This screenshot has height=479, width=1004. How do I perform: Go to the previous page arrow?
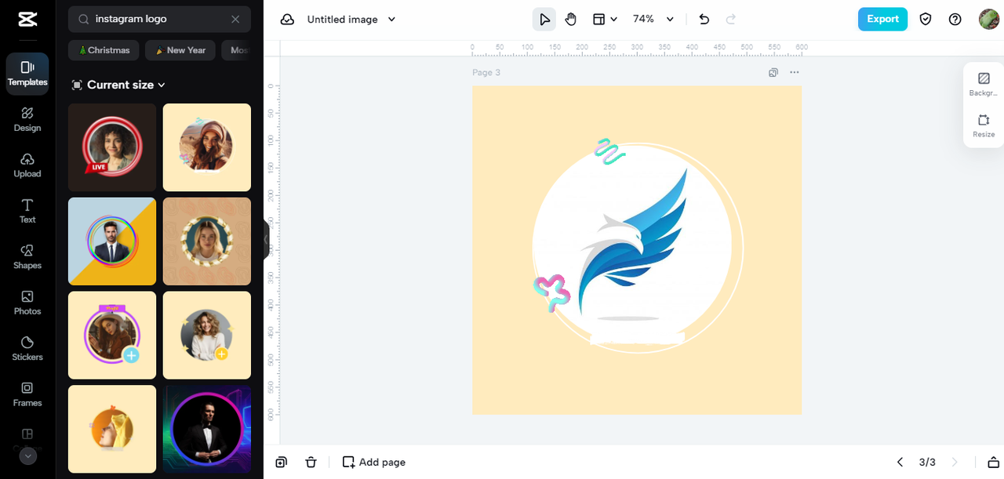tap(900, 462)
